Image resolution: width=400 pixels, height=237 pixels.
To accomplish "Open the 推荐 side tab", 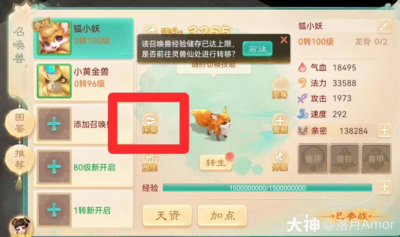I will click(x=20, y=159).
